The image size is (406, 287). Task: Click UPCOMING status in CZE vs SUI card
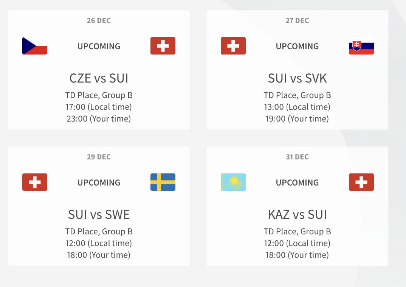coord(99,46)
